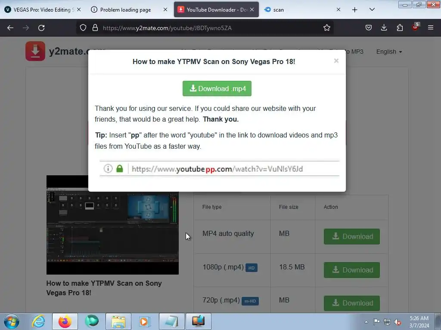Open the English language dropdown
Screen dimensions: 441x330
click(x=389, y=52)
